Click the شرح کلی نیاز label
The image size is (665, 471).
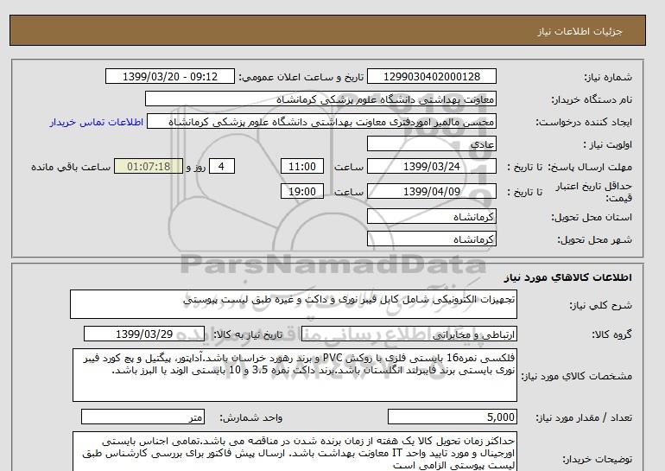pyautogui.click(x=600, y=305)
